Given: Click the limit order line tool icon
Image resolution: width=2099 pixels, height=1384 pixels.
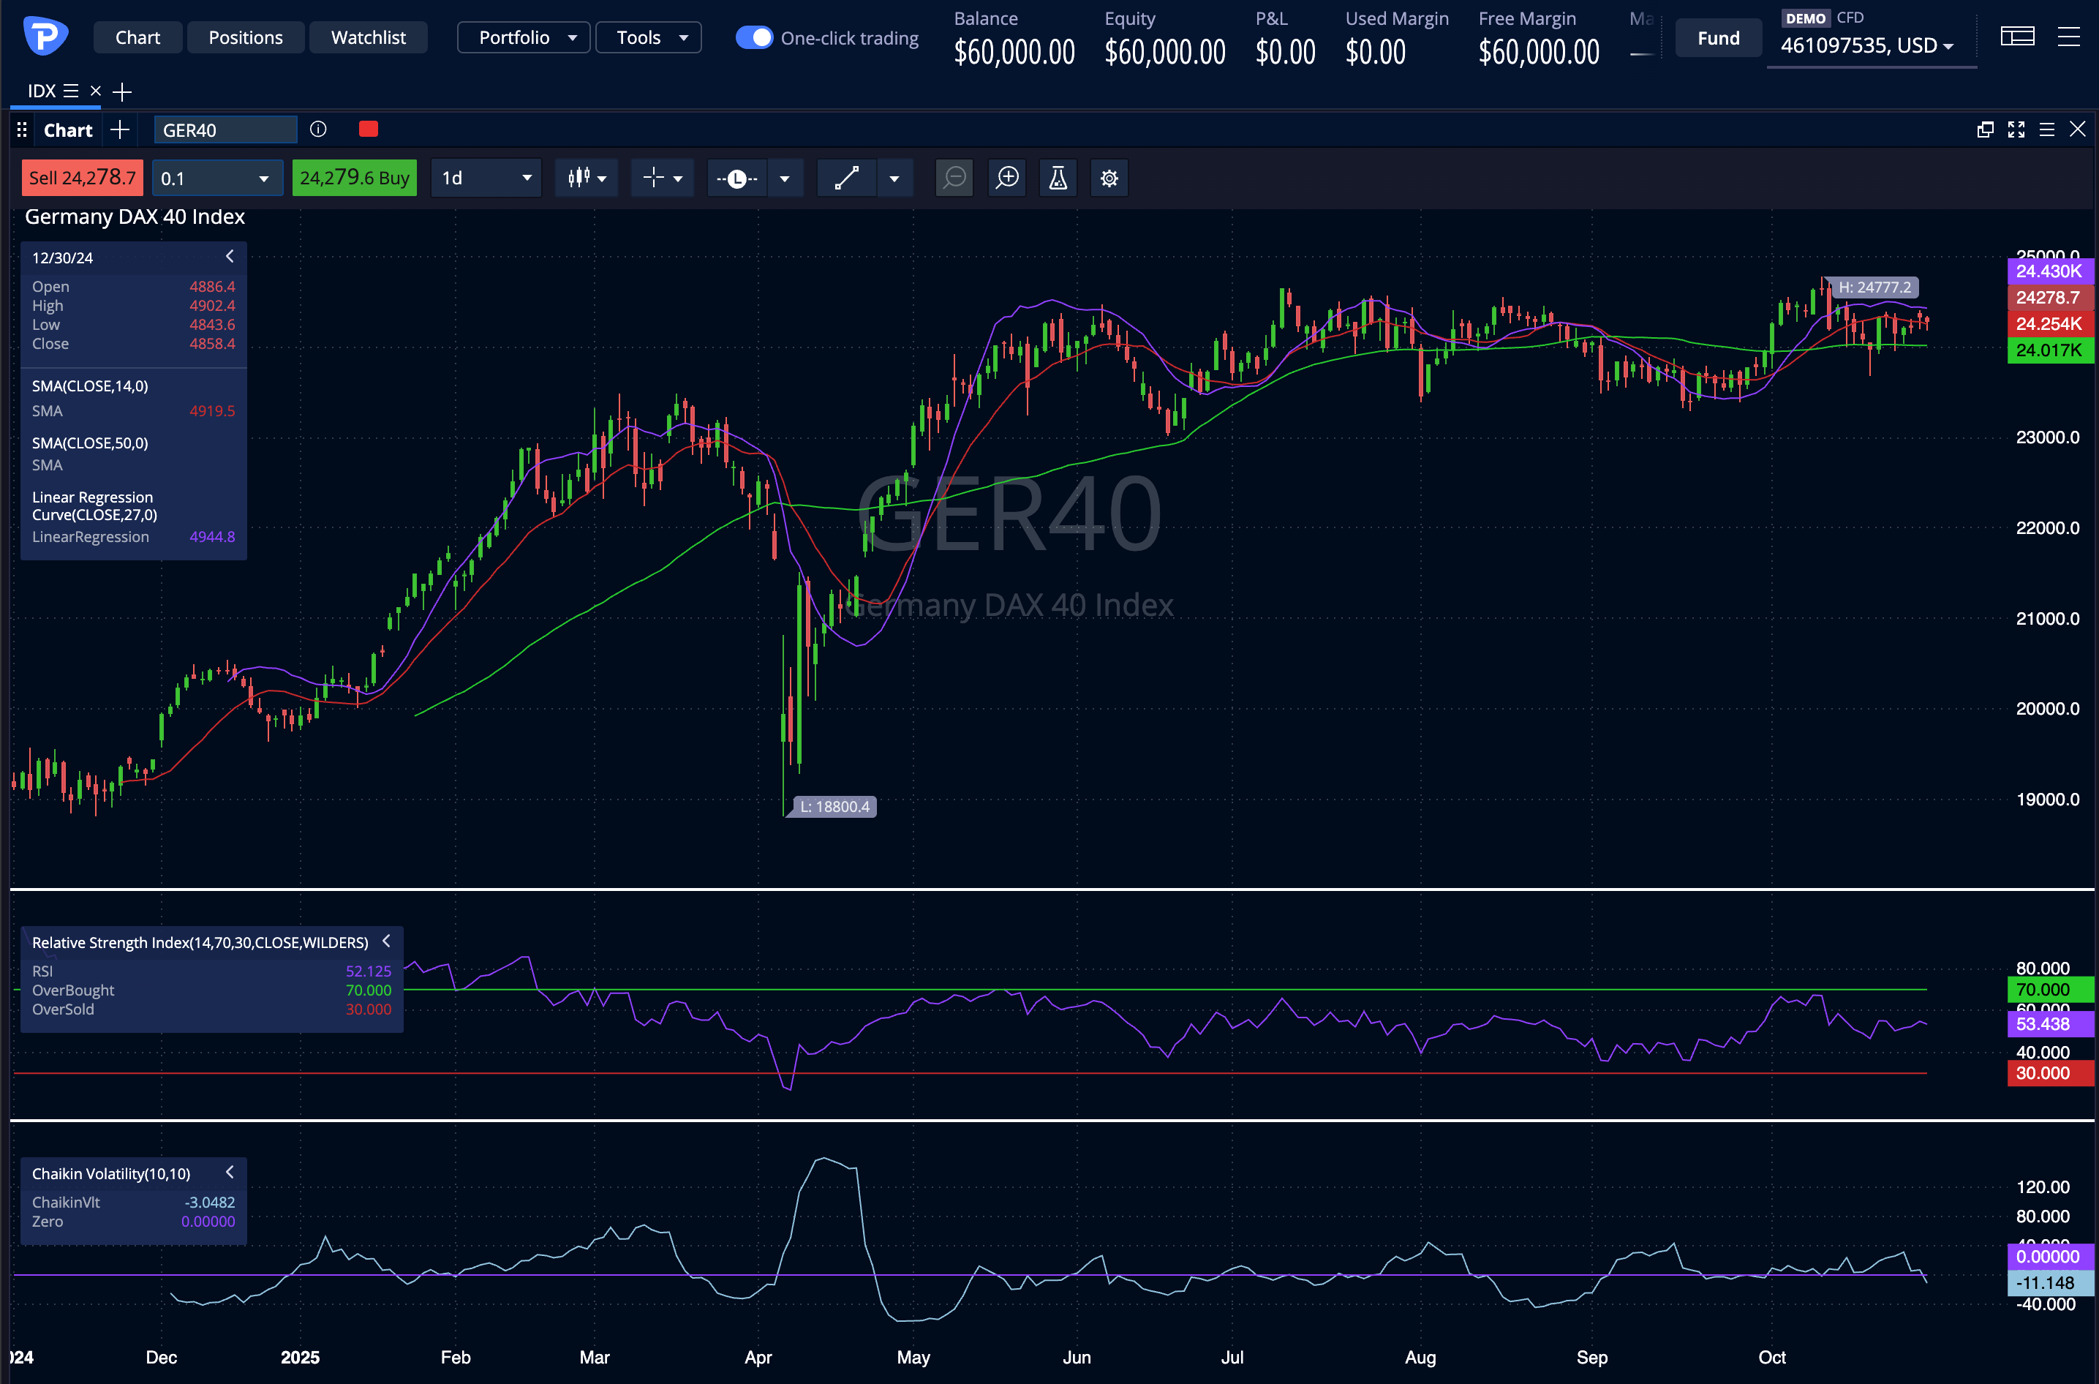Looking at the screenshot, I should click(x=736, y=178).
